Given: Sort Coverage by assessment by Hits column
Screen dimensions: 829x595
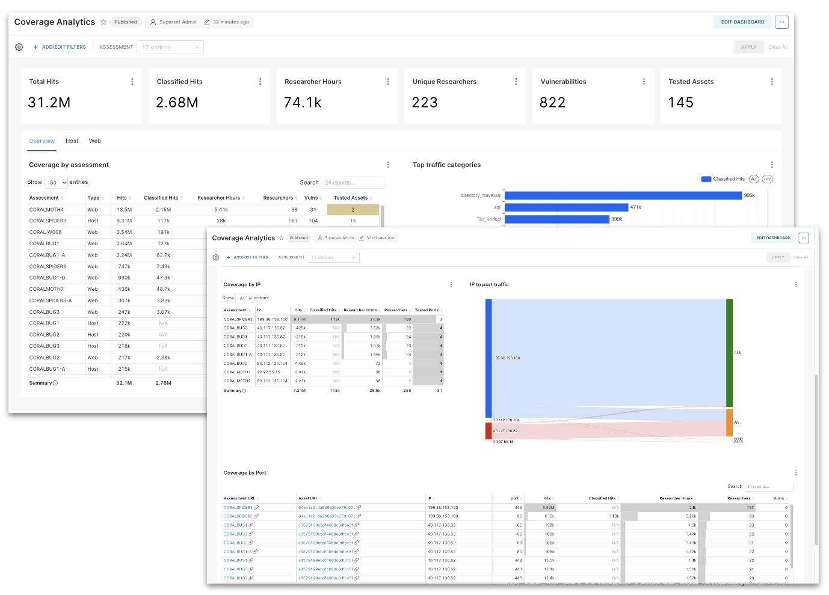Looking at the screenshot, I should click(125, 198).
